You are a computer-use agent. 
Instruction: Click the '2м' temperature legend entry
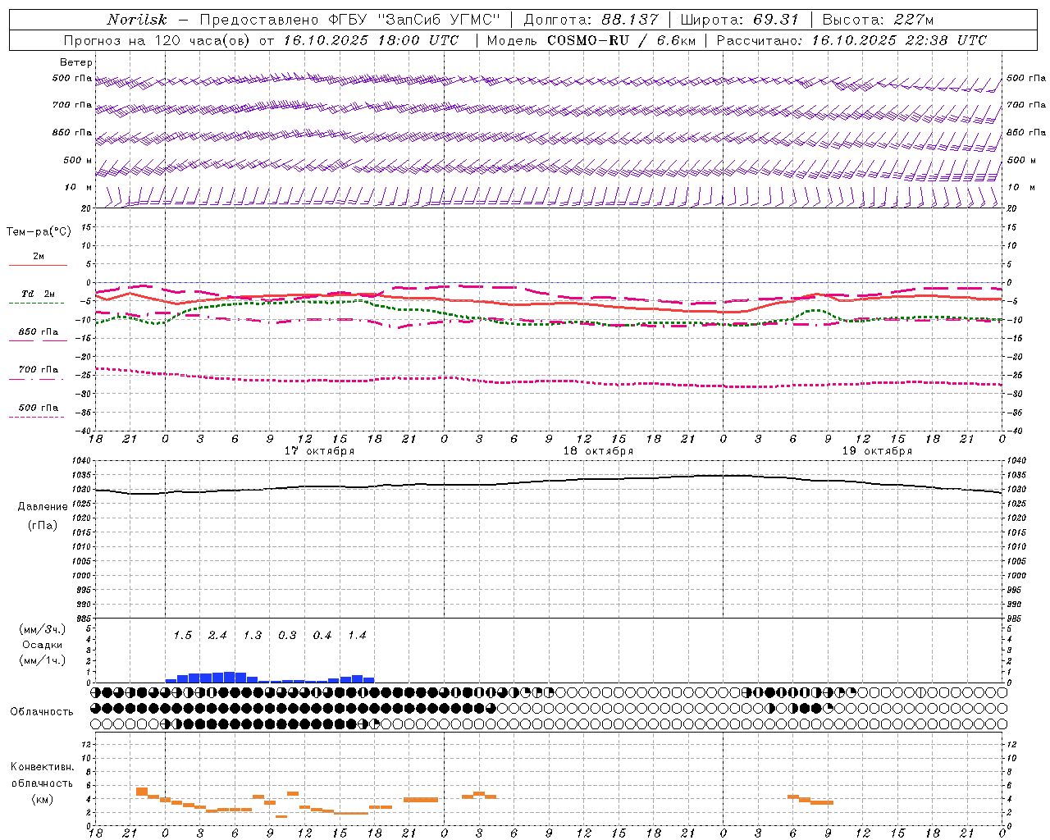pyautogui.click(x=39, y=257)
